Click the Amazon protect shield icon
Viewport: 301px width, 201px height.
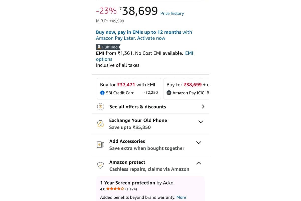(x=100, y=165)
